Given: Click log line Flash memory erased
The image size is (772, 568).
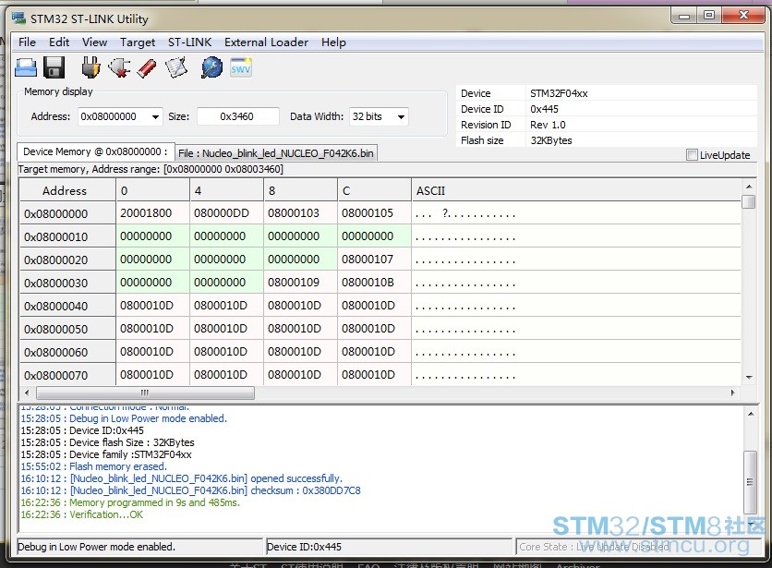Looking at the screenshot, I should click(x=94, y=466).
